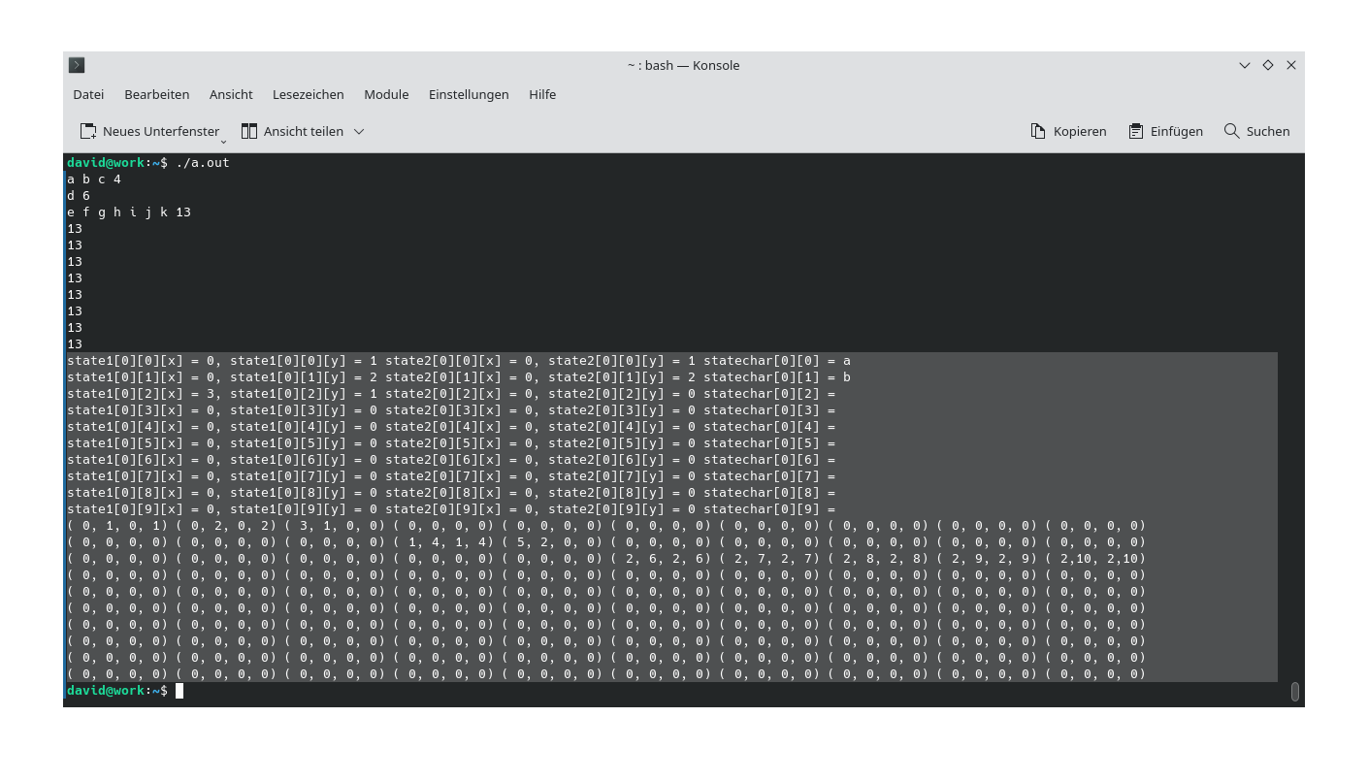Open the Ansicht menu
Image resolution: width=1368 pixels, height=782 pixels.
pyautogui.click(x=231, y=94)
